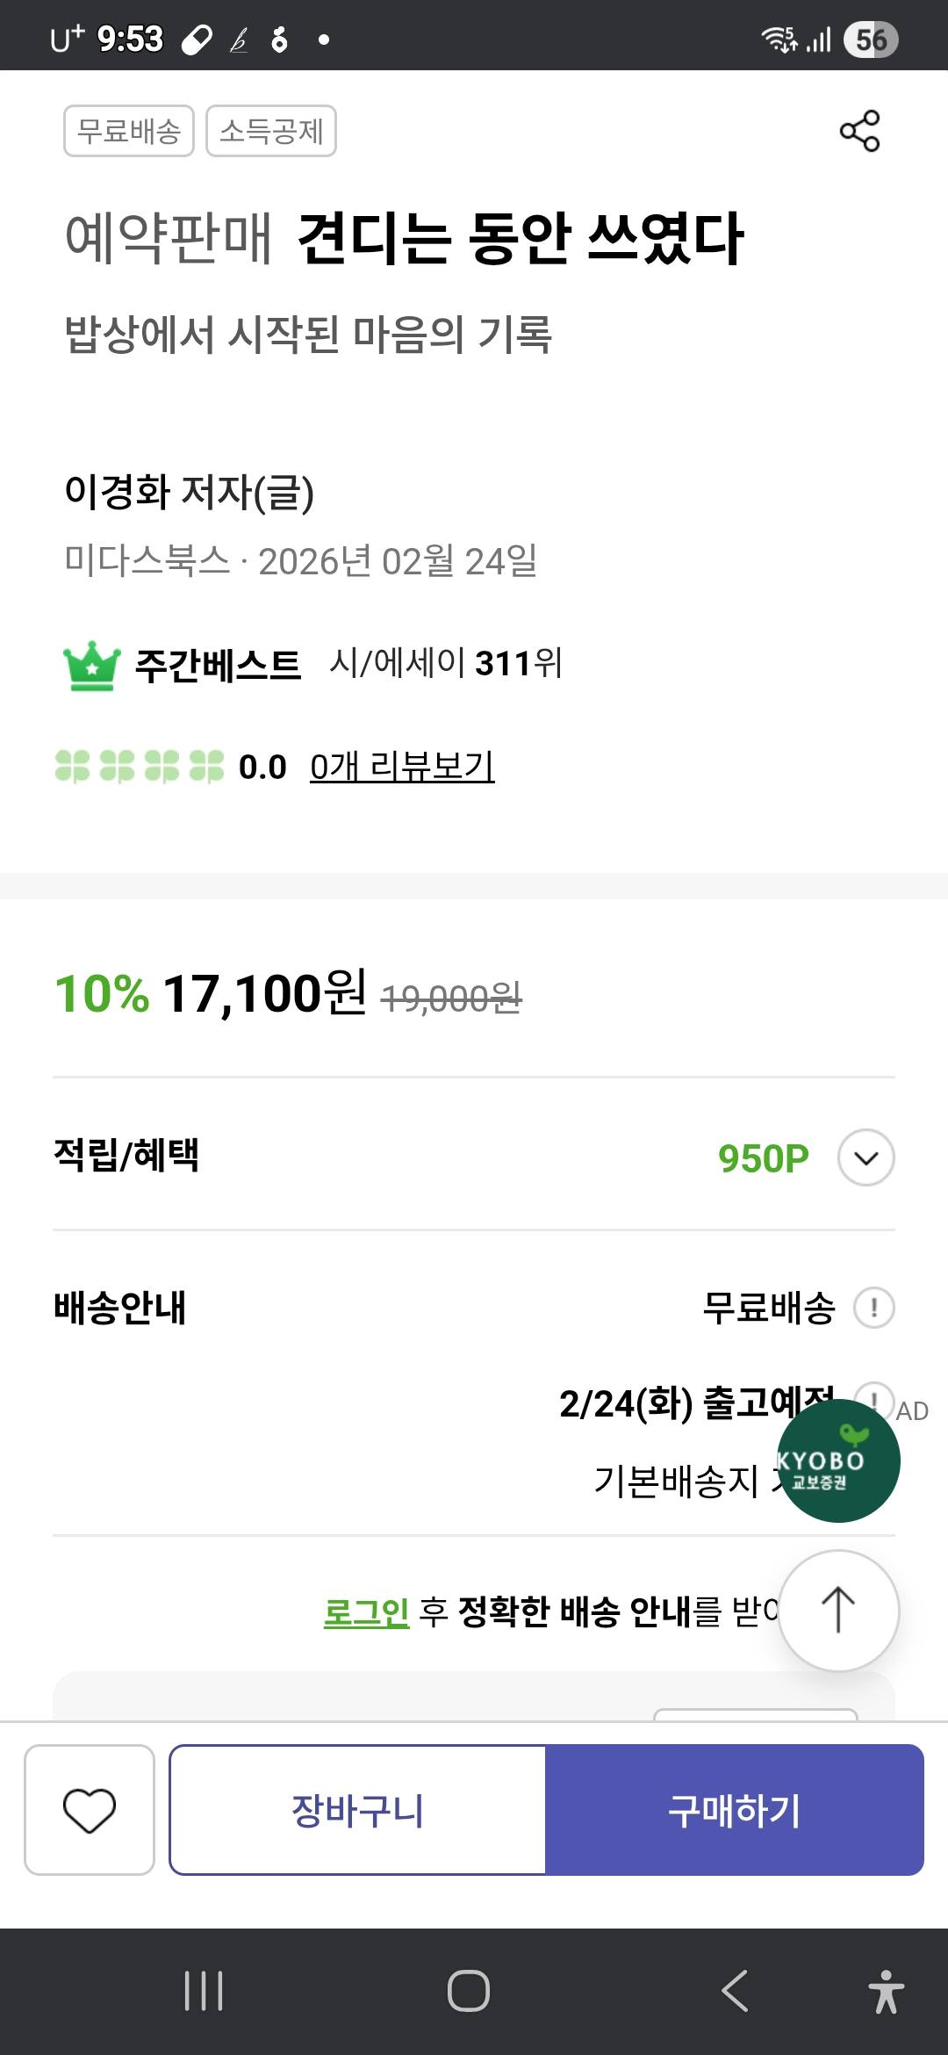Expand the 적립/혜택 950P chevron
The height and width of the screenshot is (2055, 948).
click(865, 1157)
